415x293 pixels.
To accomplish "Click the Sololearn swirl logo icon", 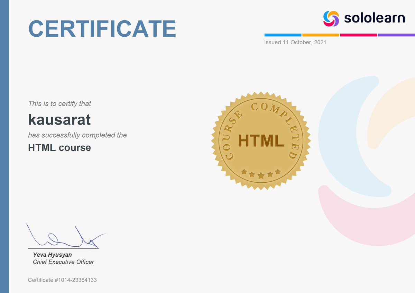I will coord(331,18).
